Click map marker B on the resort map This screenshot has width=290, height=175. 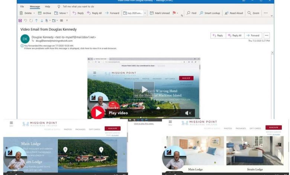(x=65, y=150)
